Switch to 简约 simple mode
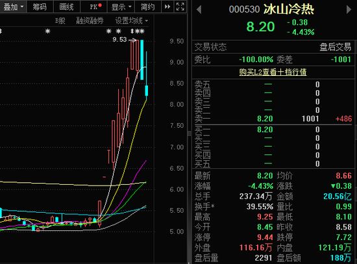Image resolution: width=357 pixels, height=264 pixels. click(x=148, y=7)
